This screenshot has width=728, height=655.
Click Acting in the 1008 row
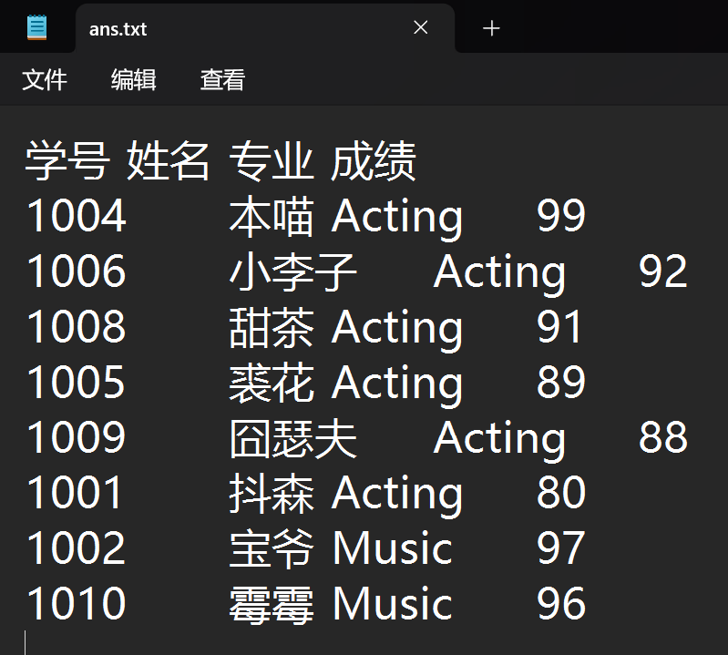[x=397, y=330]
